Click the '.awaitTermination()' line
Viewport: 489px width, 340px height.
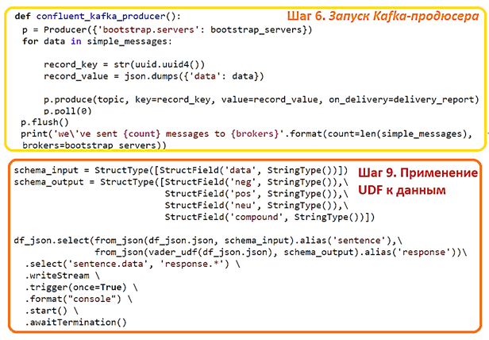[x=75, y=323]
